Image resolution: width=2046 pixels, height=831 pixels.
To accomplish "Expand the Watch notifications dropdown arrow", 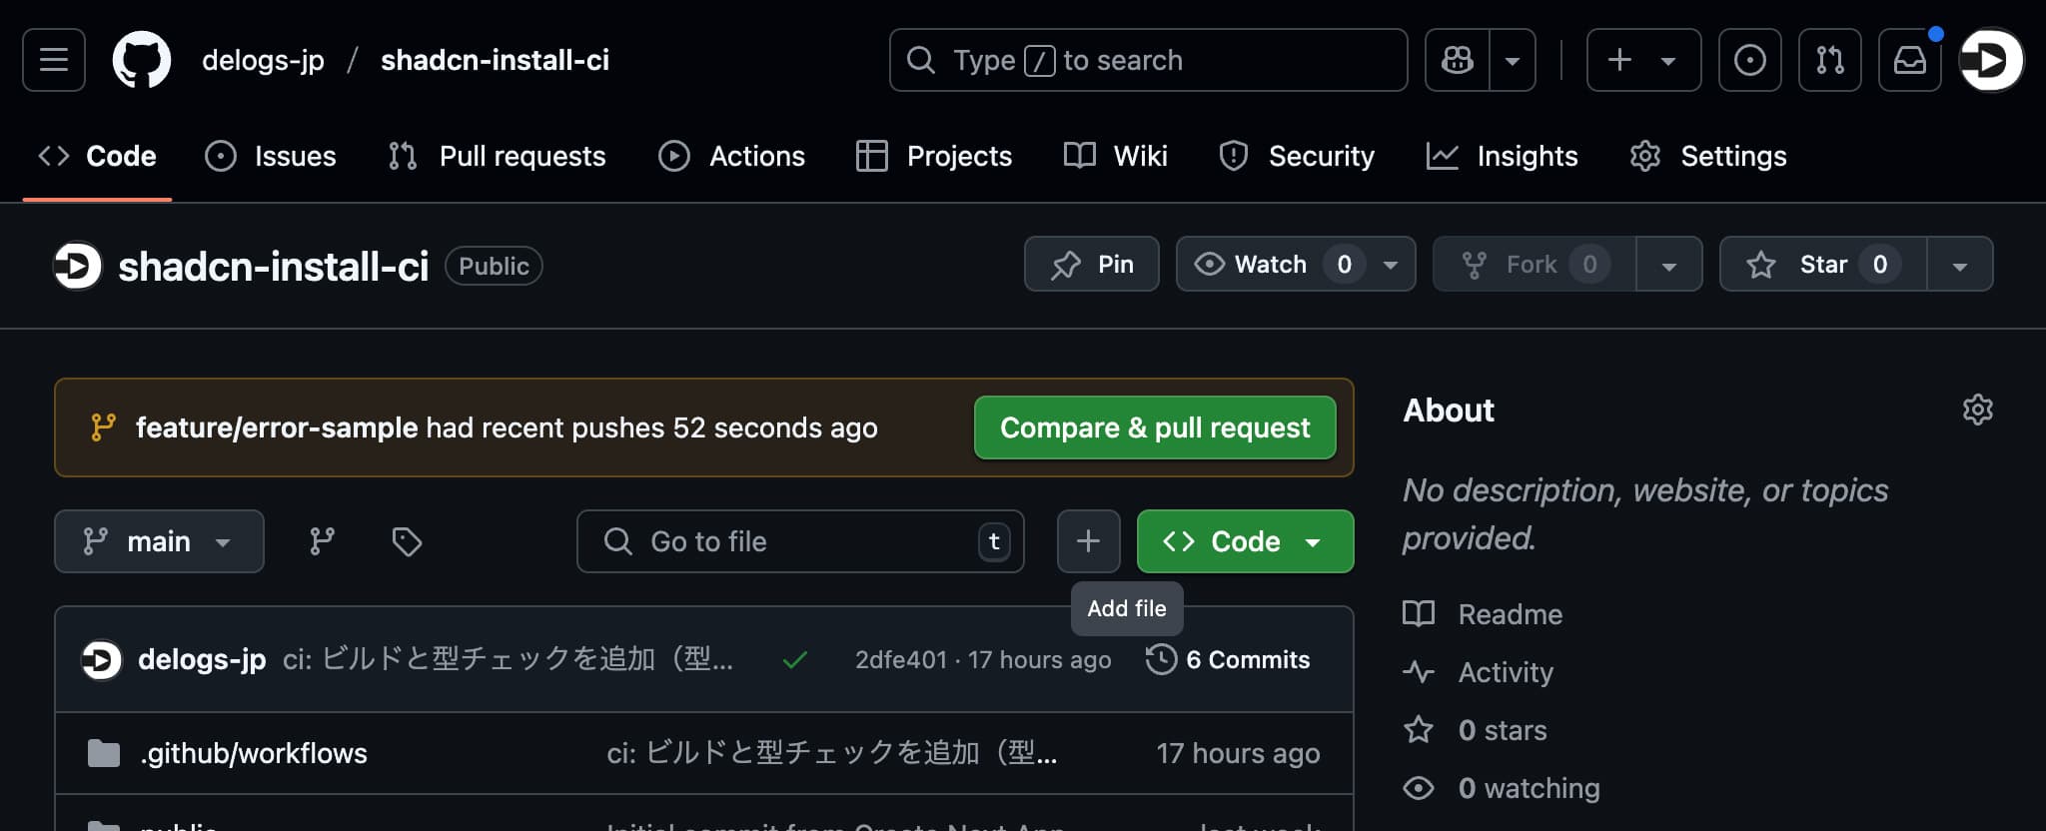I will [1391, 265].
